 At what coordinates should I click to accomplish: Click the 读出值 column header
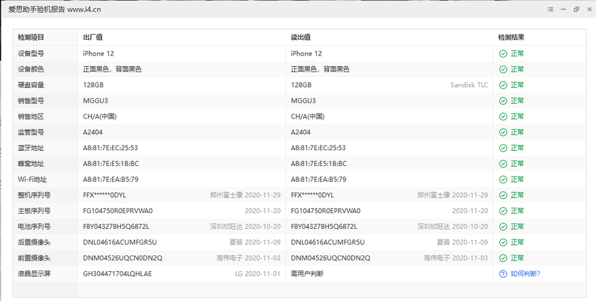300,38
